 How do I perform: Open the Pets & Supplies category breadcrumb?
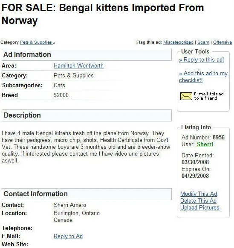pos(36,42)
